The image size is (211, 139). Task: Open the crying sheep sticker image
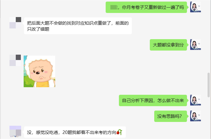[x=39, y=71]
